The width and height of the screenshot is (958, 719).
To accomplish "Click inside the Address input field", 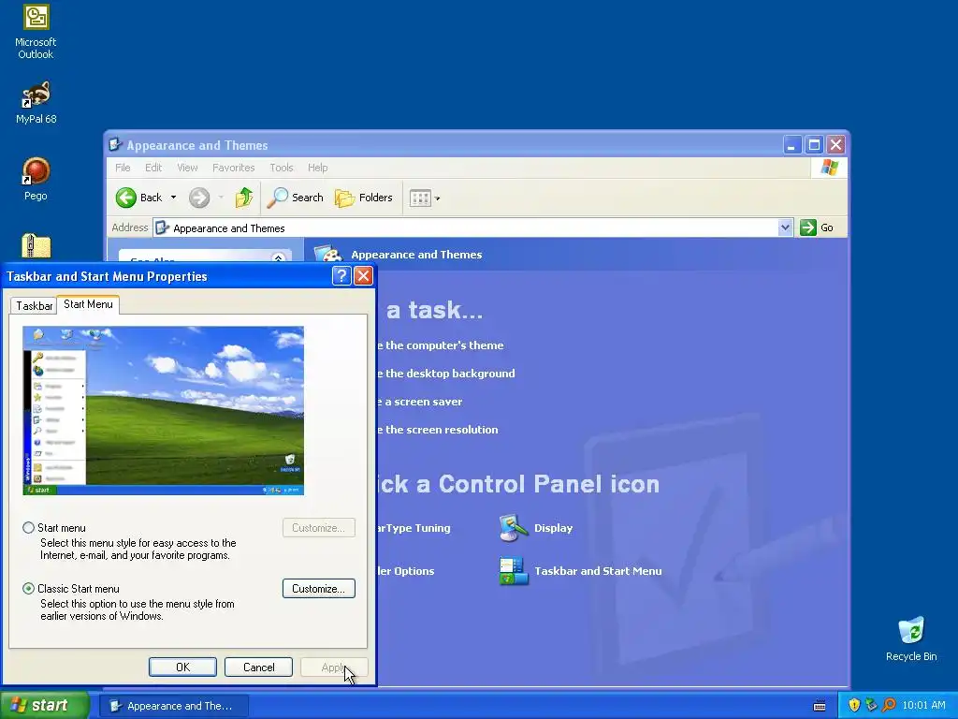I will click(x=472, y=228).
